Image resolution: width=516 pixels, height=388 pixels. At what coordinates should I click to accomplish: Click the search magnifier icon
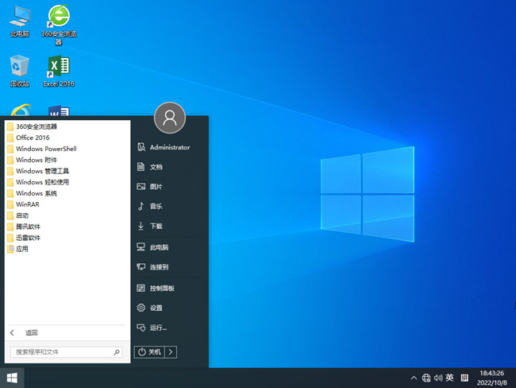click(x=117, y=352)
